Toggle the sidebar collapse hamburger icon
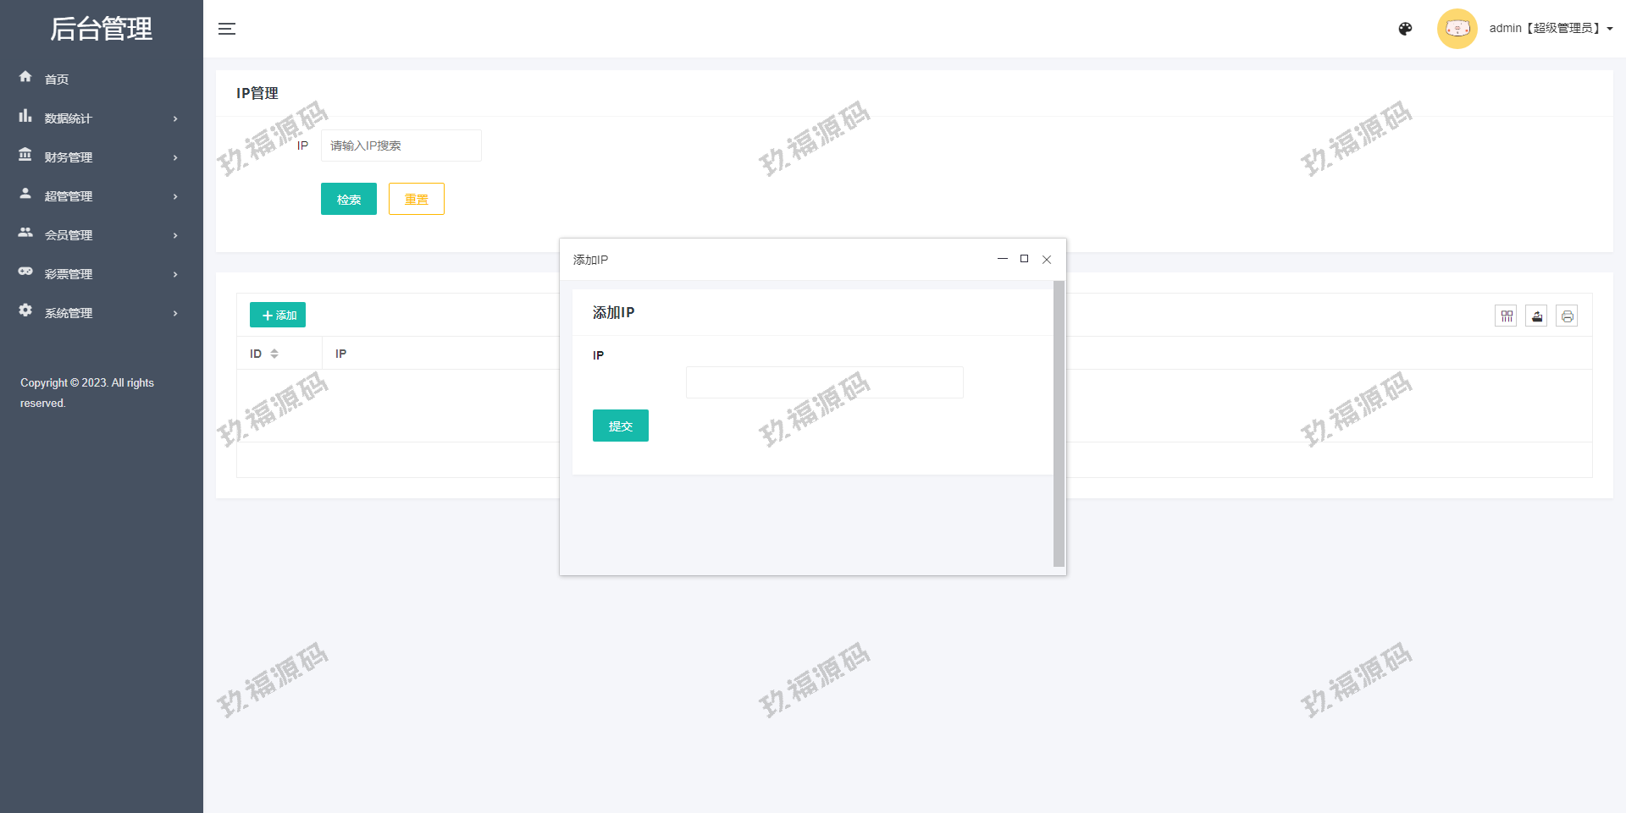1626x813 pixels. coord(227,29)
